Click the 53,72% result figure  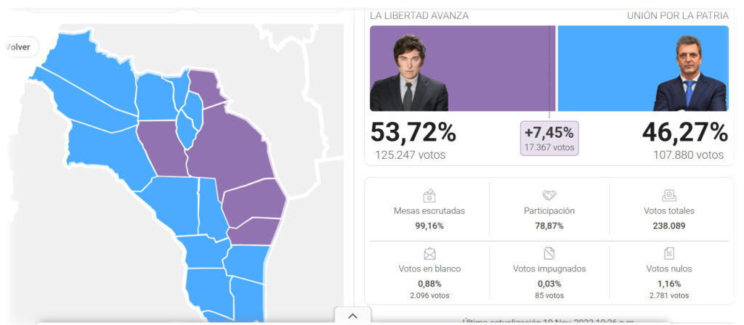click(x=413, y=133)
